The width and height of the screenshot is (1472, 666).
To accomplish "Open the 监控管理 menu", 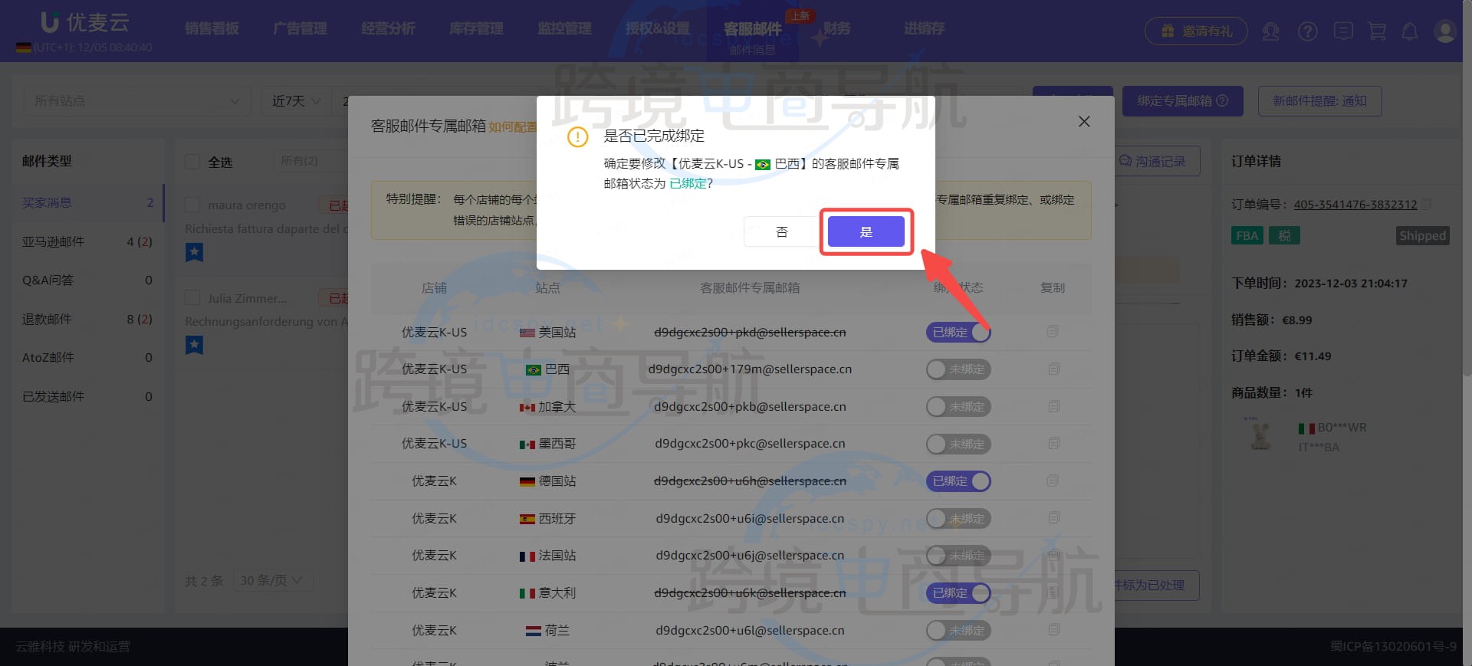I will point(564,28).
